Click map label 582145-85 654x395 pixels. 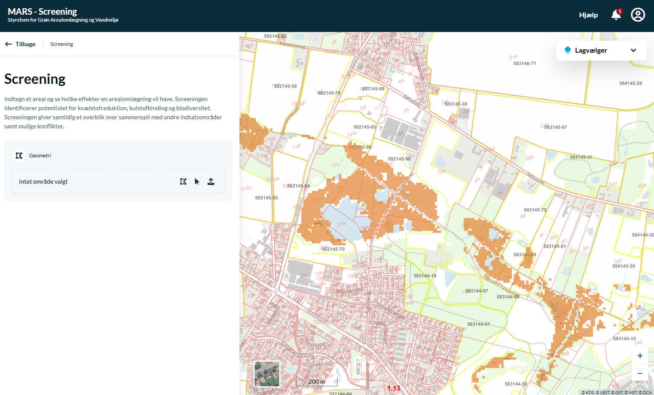point(365,127)
